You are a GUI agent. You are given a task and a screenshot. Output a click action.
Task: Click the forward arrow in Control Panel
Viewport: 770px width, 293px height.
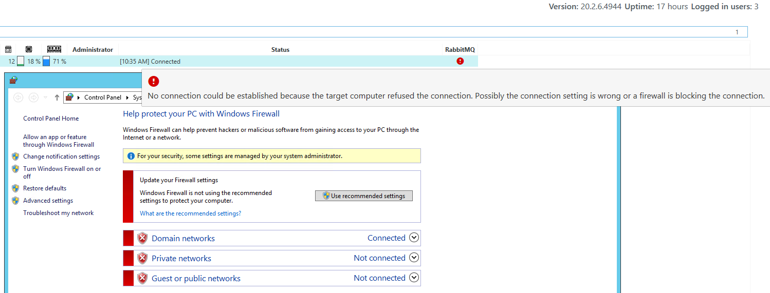click(33, 97)
